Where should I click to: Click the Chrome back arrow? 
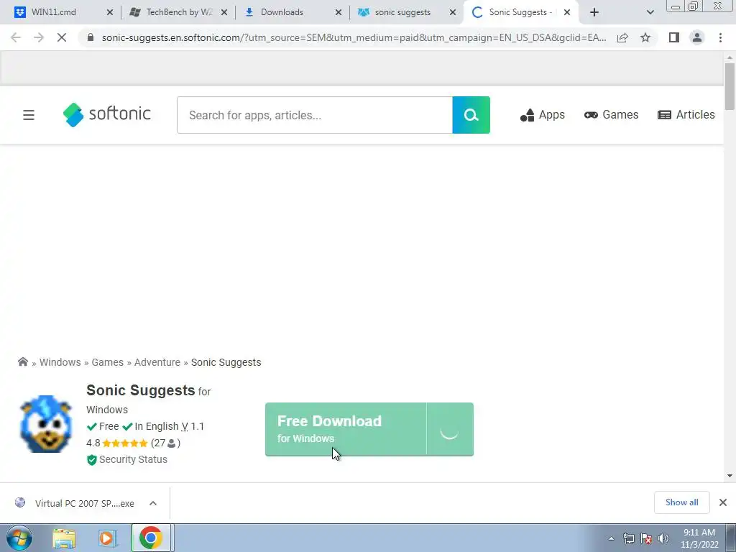[x=16, y=37]
